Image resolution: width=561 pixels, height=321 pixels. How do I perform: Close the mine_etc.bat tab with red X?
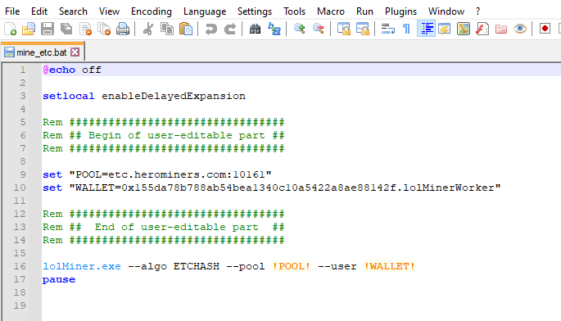pos(75,52)
